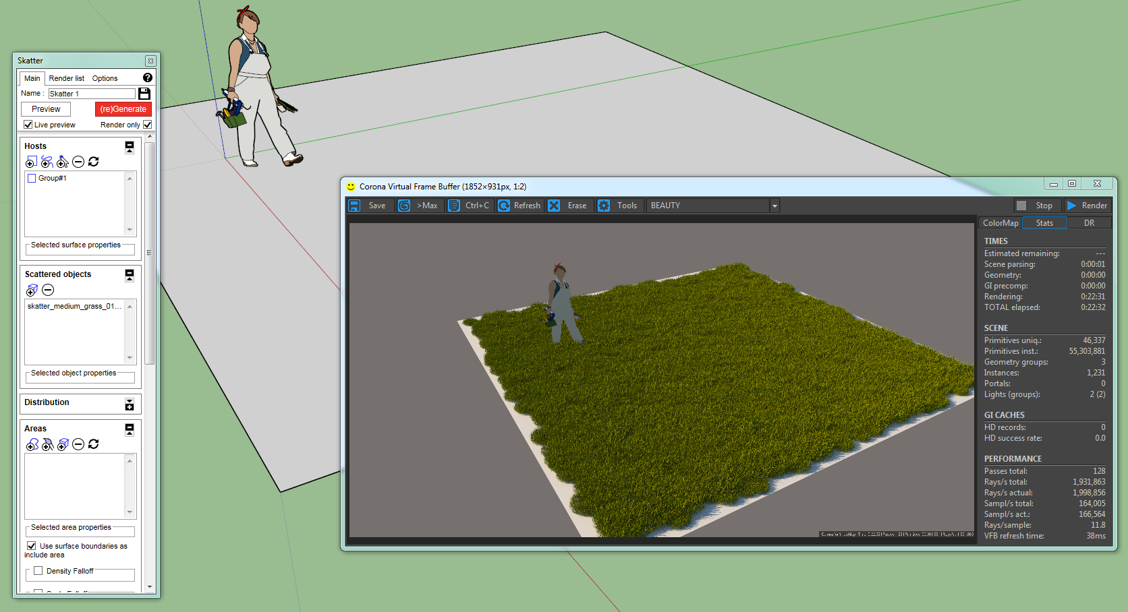Screen dimensions: 1128x612
Task: Click Skatter main panel scrollbar thumb
Action: pyautogui.click(x=150, y=253)
